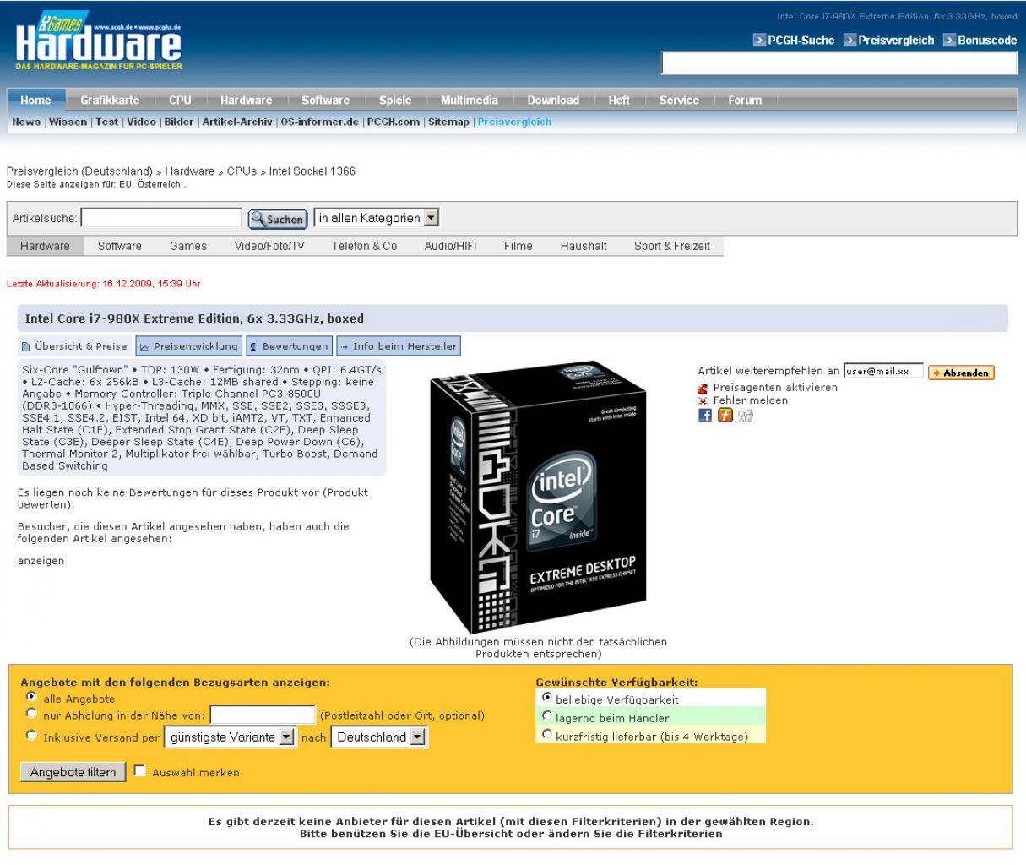Viewport: 1026px width, 865px height.
Task: Open the Forum menu item
Action: coord(745,100)
